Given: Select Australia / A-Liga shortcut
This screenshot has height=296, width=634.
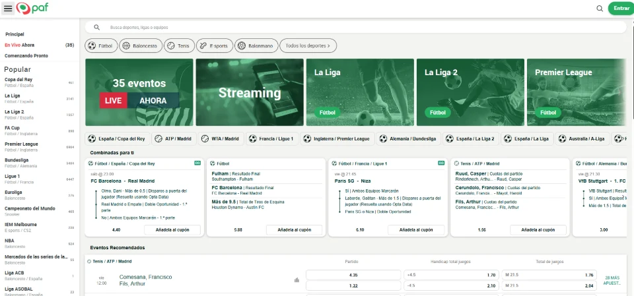Looking at the screenshot, I should click(582, 138).
